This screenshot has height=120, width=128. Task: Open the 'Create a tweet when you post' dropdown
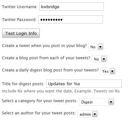click(x=96, y=47)
